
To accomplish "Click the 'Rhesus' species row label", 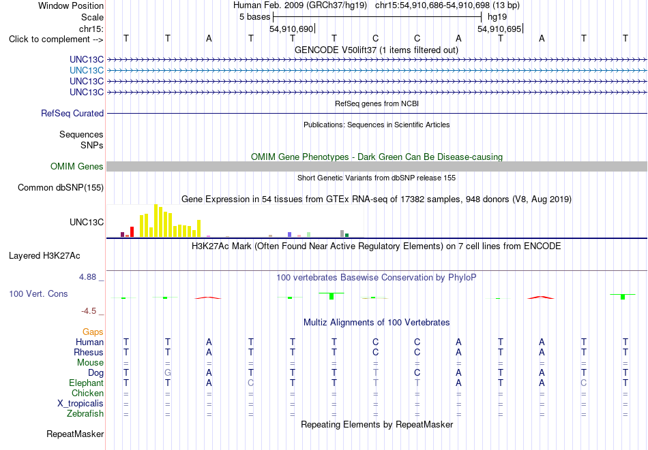I will tap(89, 352).
